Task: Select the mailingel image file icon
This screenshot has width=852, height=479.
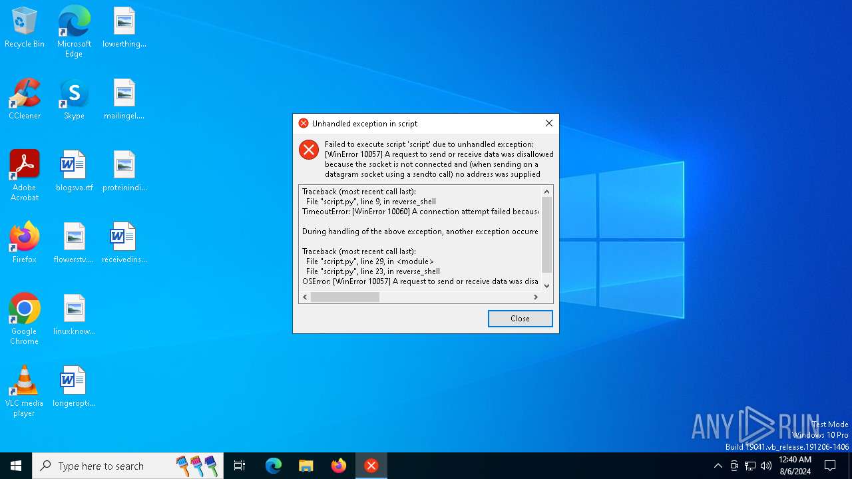Action: pos(124,100)
